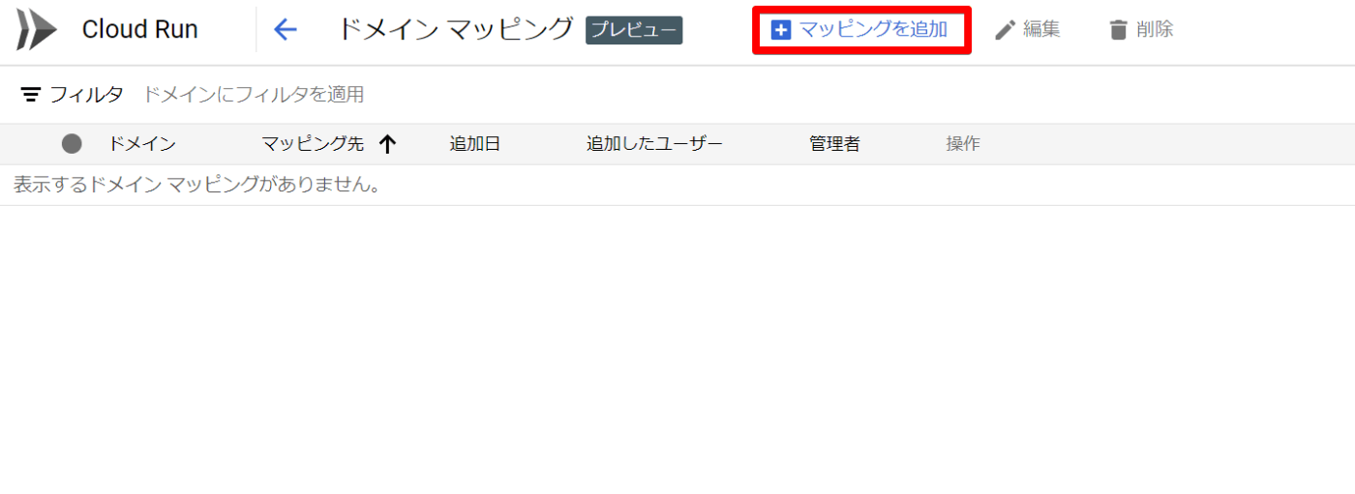
Task: Focus the ドメインにフィルタを適用 input field
Action: 254,95
